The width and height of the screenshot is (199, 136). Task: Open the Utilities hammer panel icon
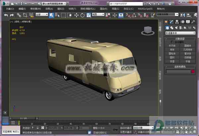pyautogui.click(x=193, y=22)
